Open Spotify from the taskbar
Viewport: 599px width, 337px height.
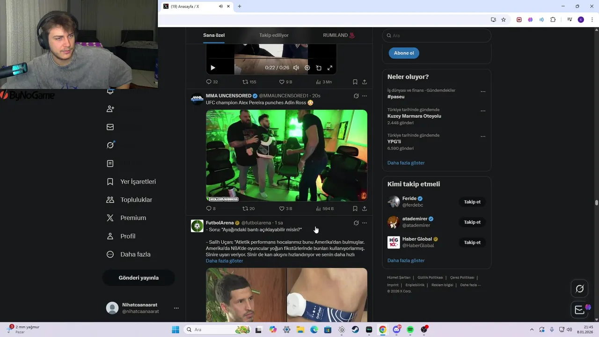point(410,330)
